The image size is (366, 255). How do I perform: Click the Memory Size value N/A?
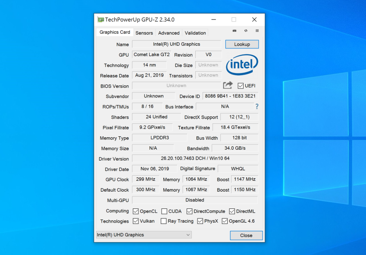coord(153,148)
